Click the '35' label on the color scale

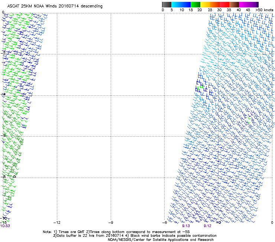(x=229, y=10)
